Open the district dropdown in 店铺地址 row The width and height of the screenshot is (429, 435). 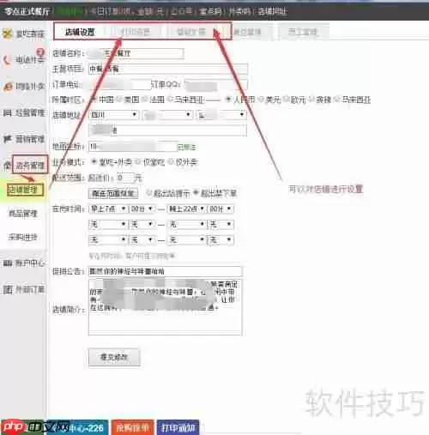tap(221, 115)
